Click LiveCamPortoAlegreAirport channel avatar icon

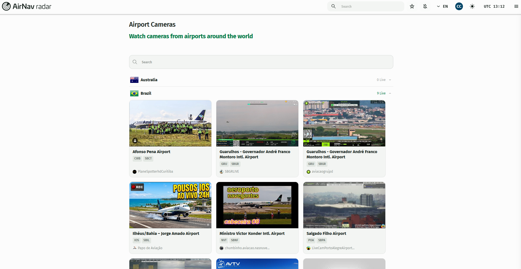(309, 248)
